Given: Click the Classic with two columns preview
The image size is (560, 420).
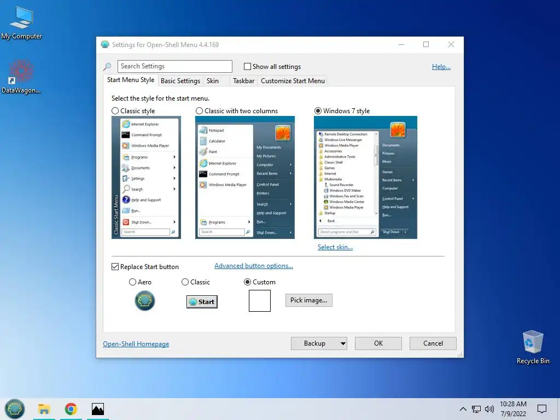Looking at the screenshot, I should 245,177.
